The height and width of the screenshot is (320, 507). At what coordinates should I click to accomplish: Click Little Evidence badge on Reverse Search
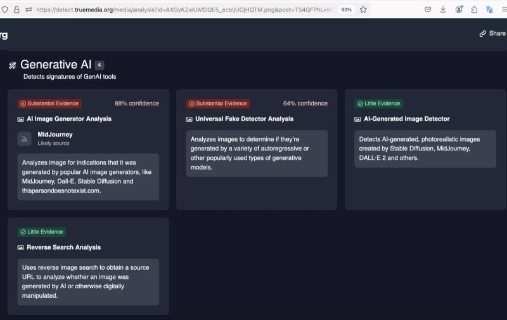point(42,232)
